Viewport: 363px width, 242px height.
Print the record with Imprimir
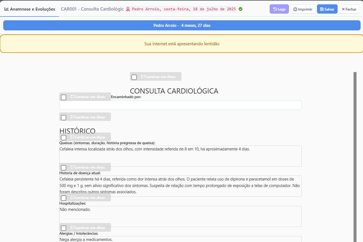tap(303, 9)
